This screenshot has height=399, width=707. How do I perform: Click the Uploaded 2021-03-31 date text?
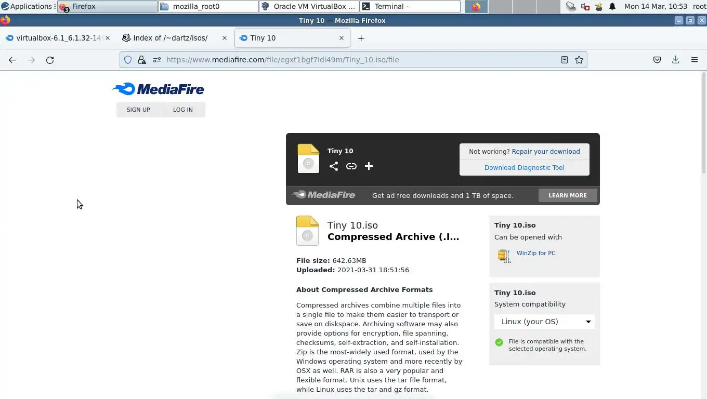(352, 270)
